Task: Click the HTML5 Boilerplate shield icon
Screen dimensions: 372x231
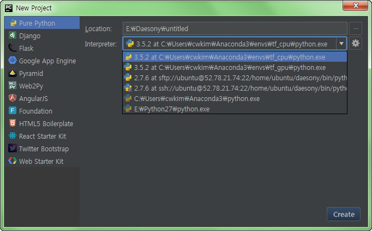Action: [13, 123]
